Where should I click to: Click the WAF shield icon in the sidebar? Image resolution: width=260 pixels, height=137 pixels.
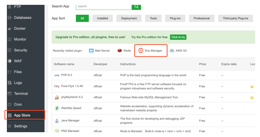click(10, 61)
